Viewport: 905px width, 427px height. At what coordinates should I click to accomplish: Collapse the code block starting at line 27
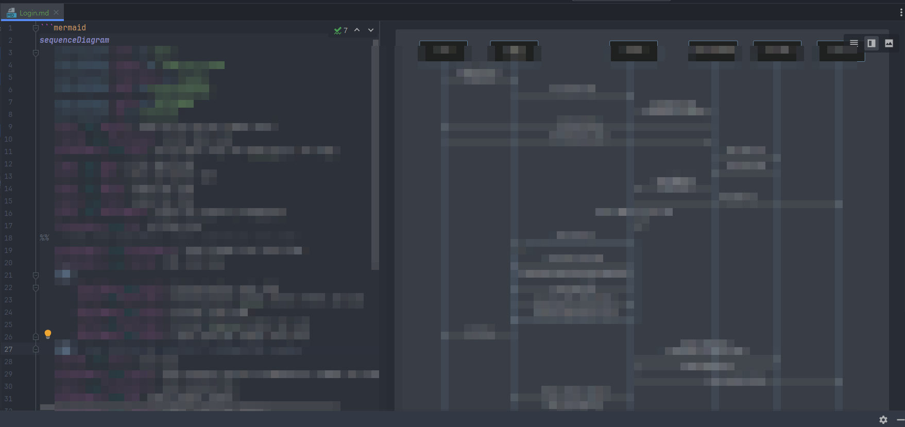[36, 349]
